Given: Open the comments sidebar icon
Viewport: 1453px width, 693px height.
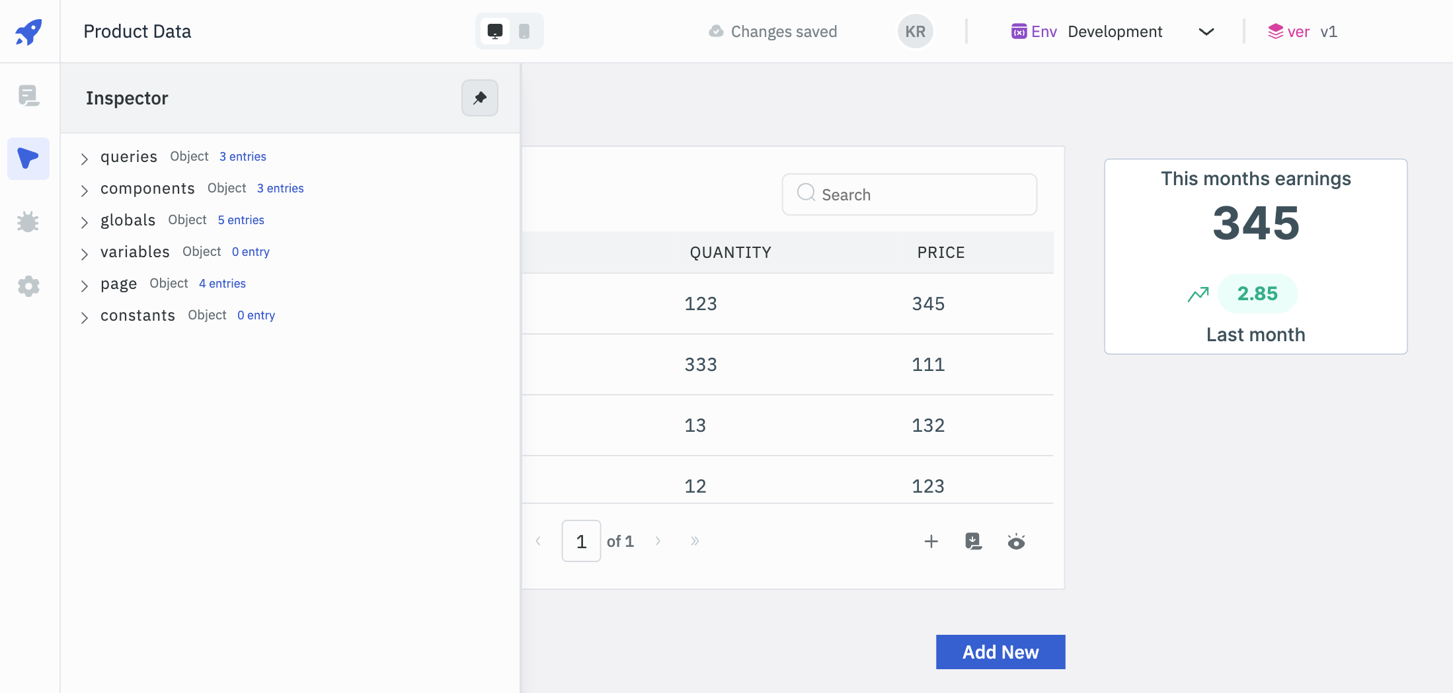Looking at the screenshot, I should (28, 96).
